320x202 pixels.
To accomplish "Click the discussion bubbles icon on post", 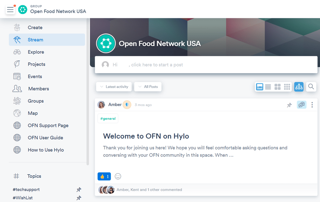I will [301, 105].
